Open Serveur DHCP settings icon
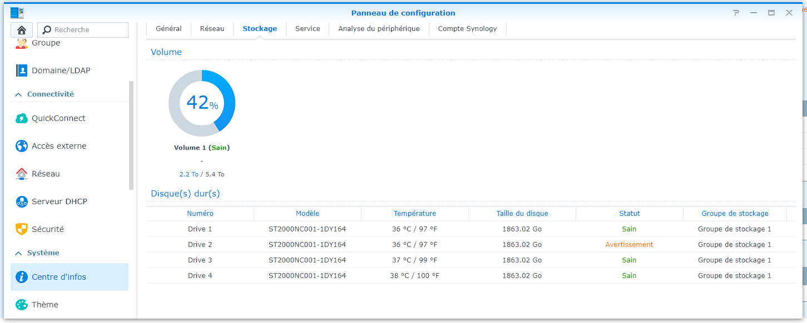The height and width of the screenshot is (323, 807). pos(22,201)
